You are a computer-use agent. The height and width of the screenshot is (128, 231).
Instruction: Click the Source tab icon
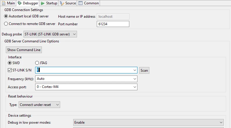coord(62,3)
